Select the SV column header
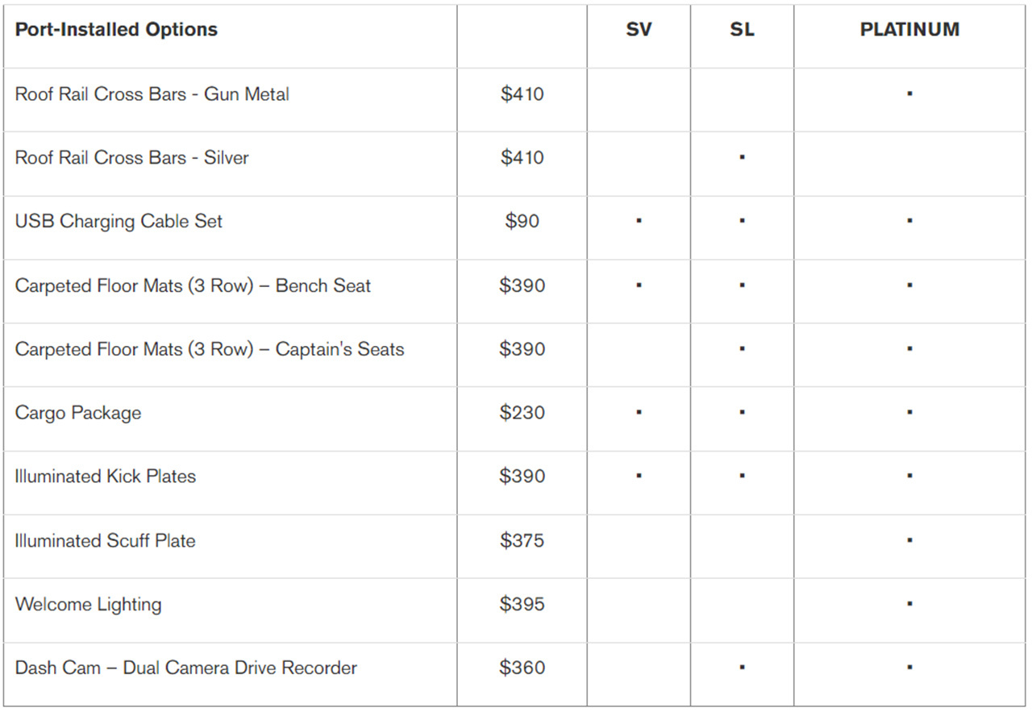 click(639, 30)
